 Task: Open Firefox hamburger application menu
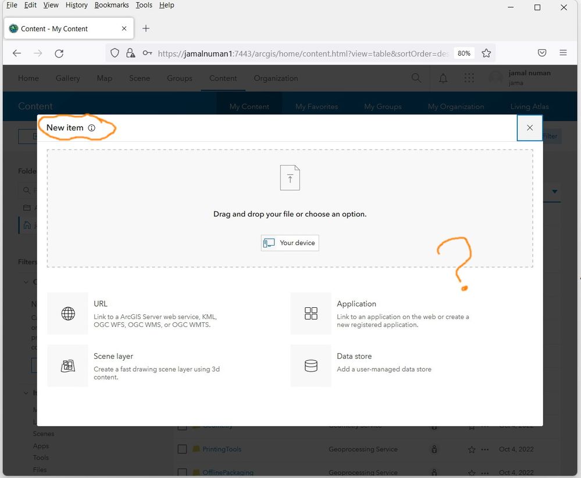point(563,53)
